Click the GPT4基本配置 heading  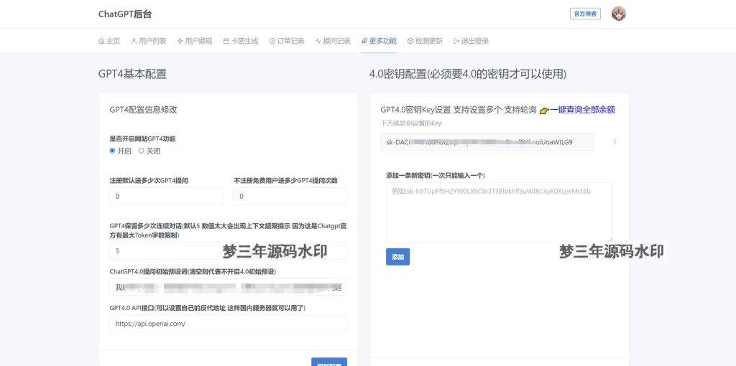pyautogui.click(x=132, y=74)
